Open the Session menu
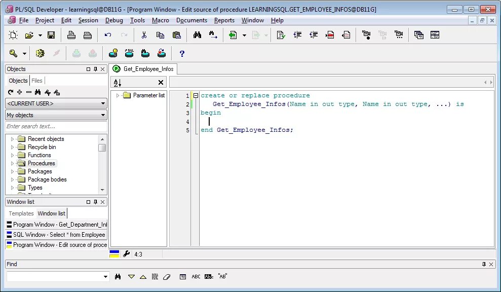 point(88,20)
